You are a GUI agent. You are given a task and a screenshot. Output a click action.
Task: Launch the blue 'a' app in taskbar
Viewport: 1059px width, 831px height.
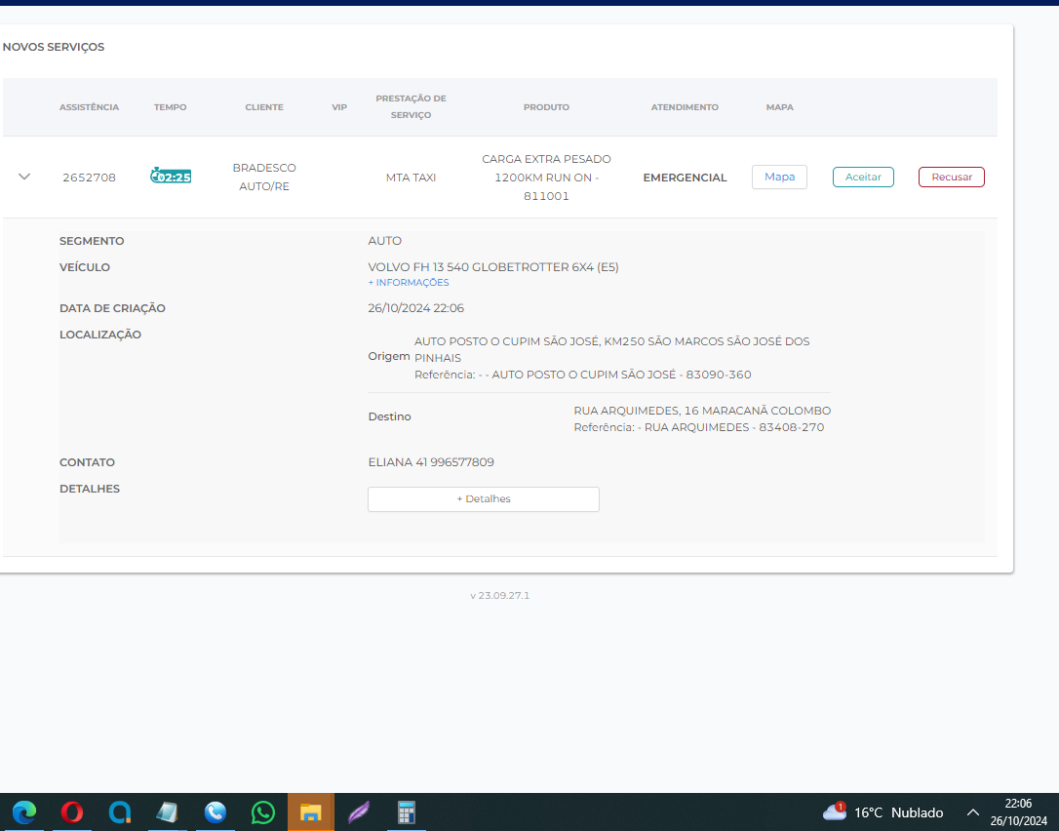(x=120, y=812)
